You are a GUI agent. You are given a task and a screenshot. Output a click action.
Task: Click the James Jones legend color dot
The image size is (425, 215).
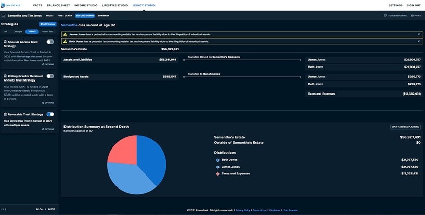pyautogui.click(x=217, y=167)
